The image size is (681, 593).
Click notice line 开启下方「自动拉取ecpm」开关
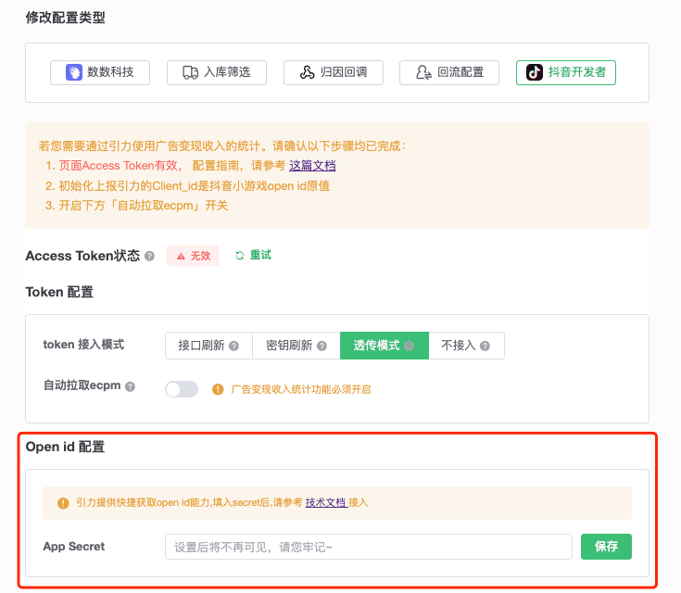(136, 206)
